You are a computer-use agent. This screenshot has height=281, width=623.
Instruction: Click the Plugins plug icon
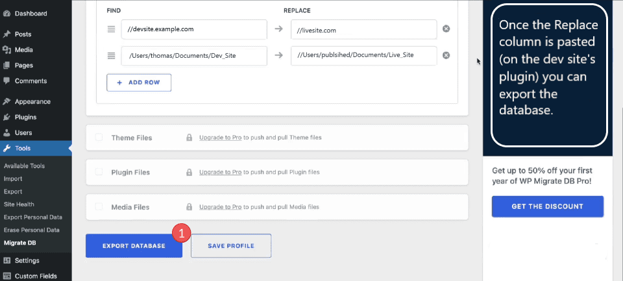(x=6, y=117)
